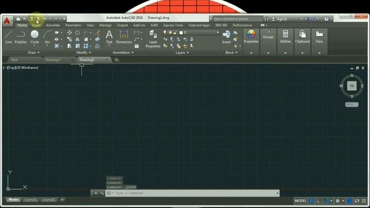370x208 pixels.
Task: Toggle Clean Screen in status bar
Action: pyautogui.click(x=357, y=201)
